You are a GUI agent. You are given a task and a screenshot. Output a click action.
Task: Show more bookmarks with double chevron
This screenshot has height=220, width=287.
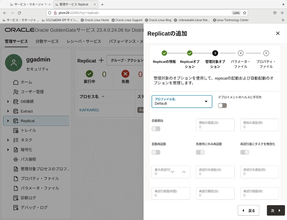(x=283, y=20)
